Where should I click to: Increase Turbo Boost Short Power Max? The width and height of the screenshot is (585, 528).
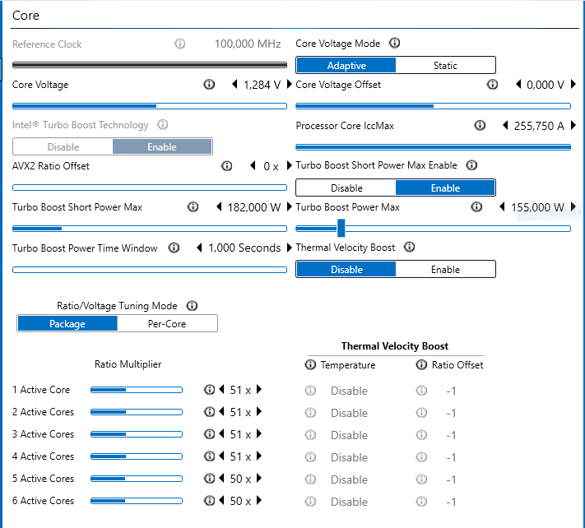click(x=289, y=206)
